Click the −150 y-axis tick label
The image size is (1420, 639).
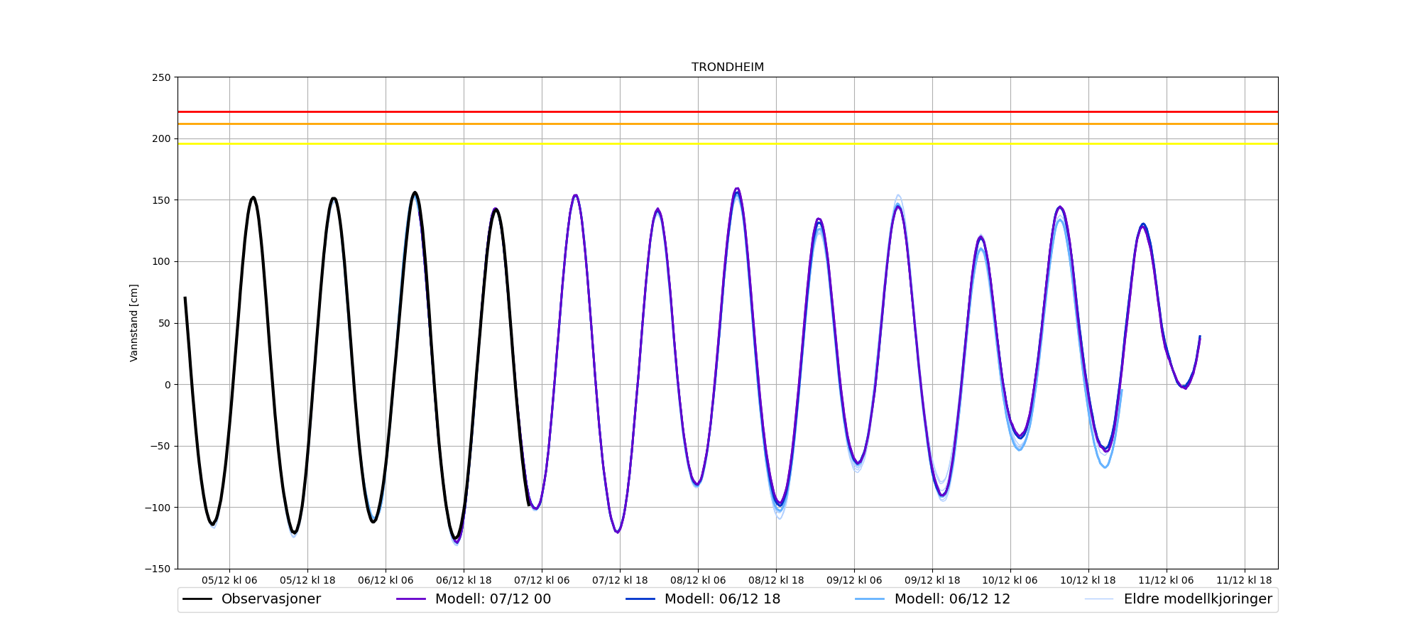tap(158, 569)
